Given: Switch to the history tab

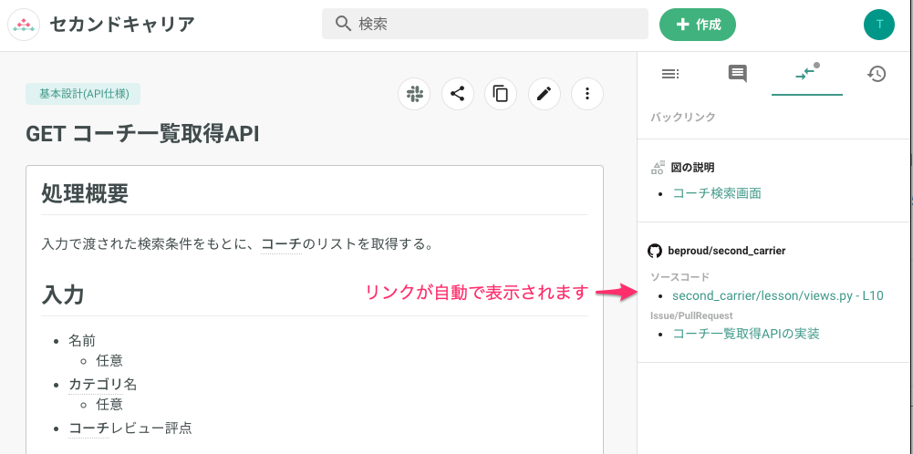Looking at the screenshot, I should click(877, 74).
